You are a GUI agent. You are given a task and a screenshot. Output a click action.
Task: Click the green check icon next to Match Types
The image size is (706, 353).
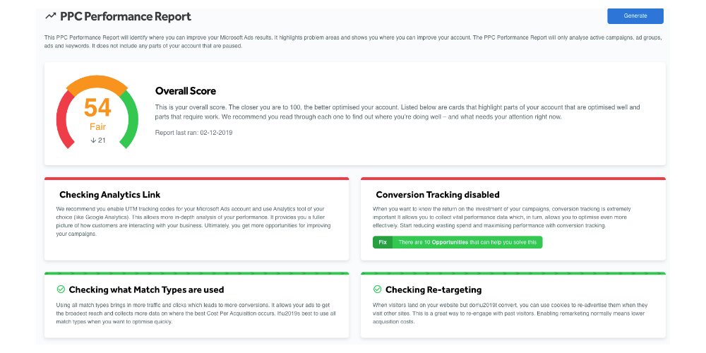coord(61,289)
